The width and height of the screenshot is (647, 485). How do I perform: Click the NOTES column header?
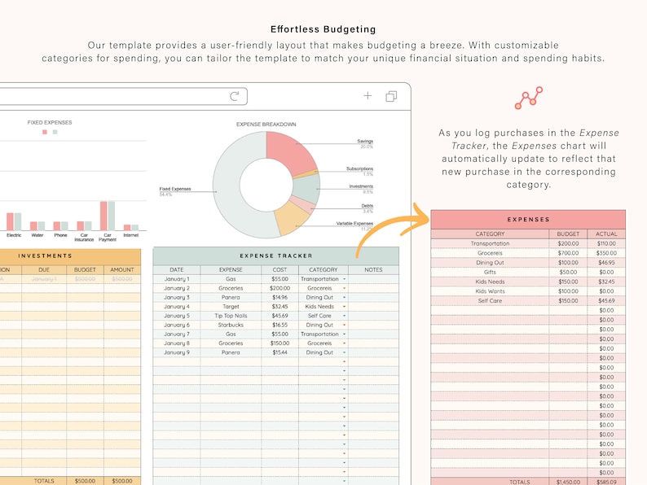(x=373, y=269)
